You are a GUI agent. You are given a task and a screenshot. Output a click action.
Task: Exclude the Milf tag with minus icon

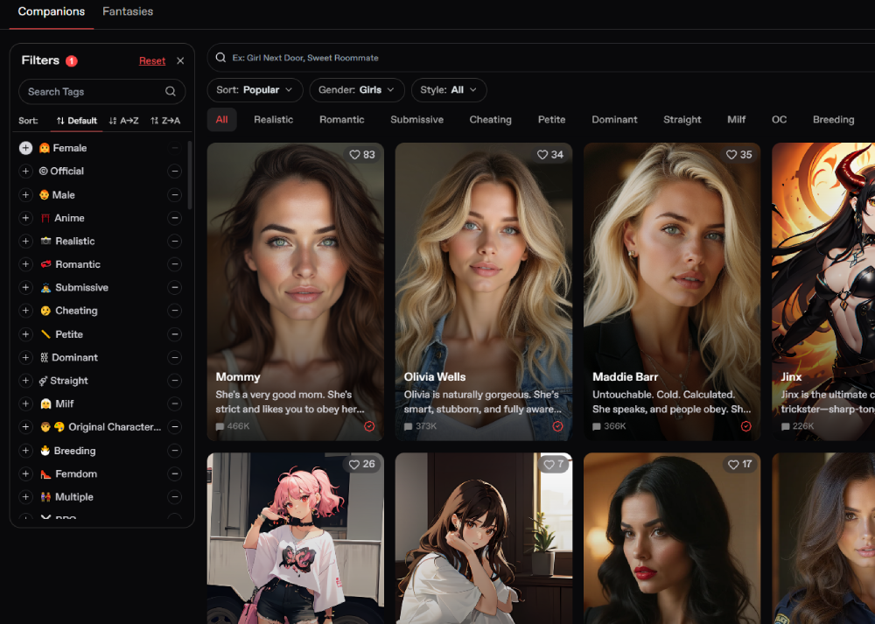175,403
